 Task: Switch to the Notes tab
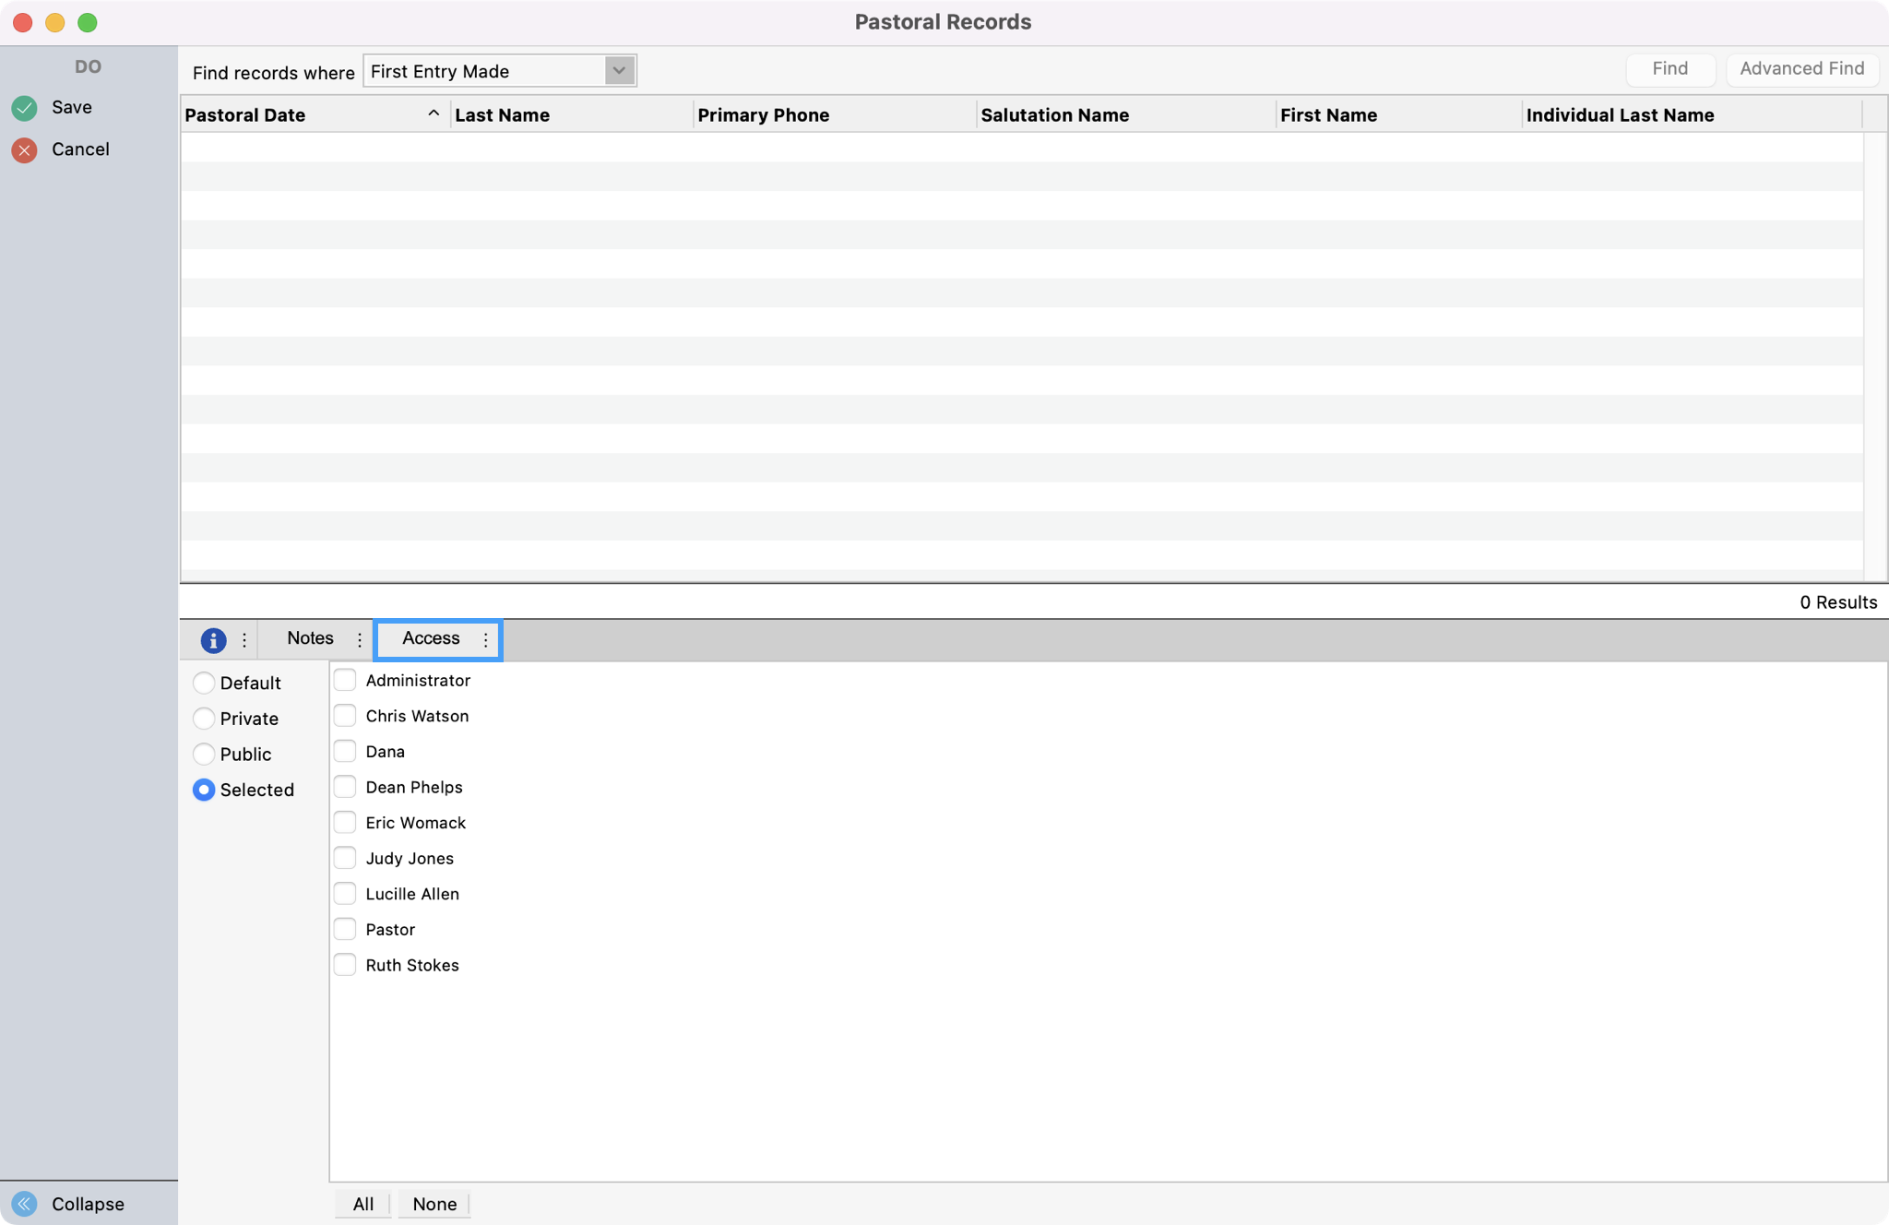[x=309, y=638]
